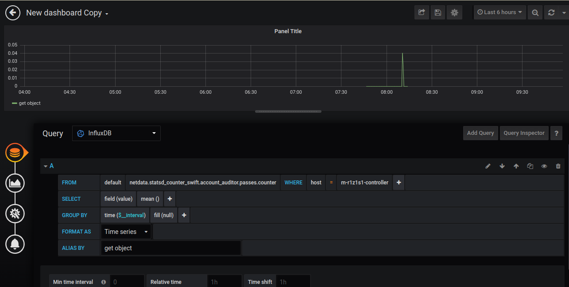The width and height of the screenshot is (569, 287).
Task: Open the Last 6 hours time picker
Action: click(499, 12)
